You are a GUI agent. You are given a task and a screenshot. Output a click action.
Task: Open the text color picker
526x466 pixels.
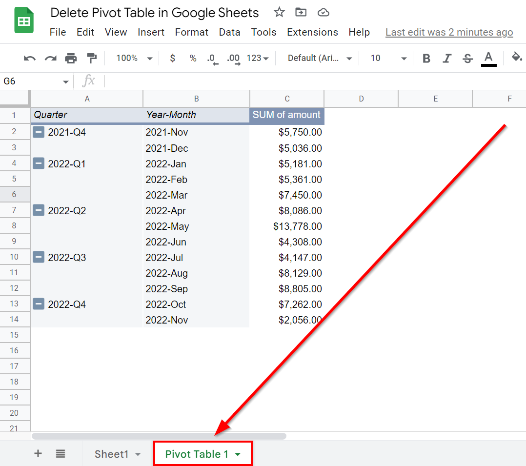[489, 59]
